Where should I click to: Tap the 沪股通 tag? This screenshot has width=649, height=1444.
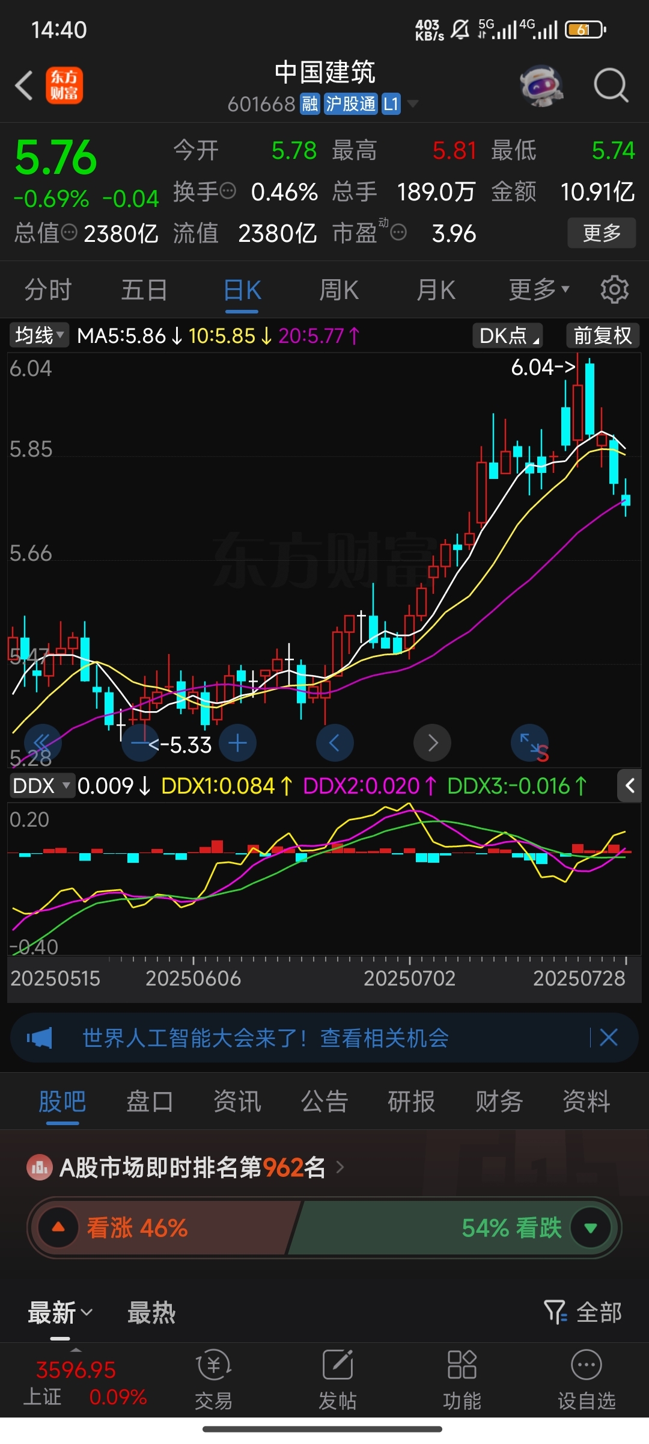[351, 104]
